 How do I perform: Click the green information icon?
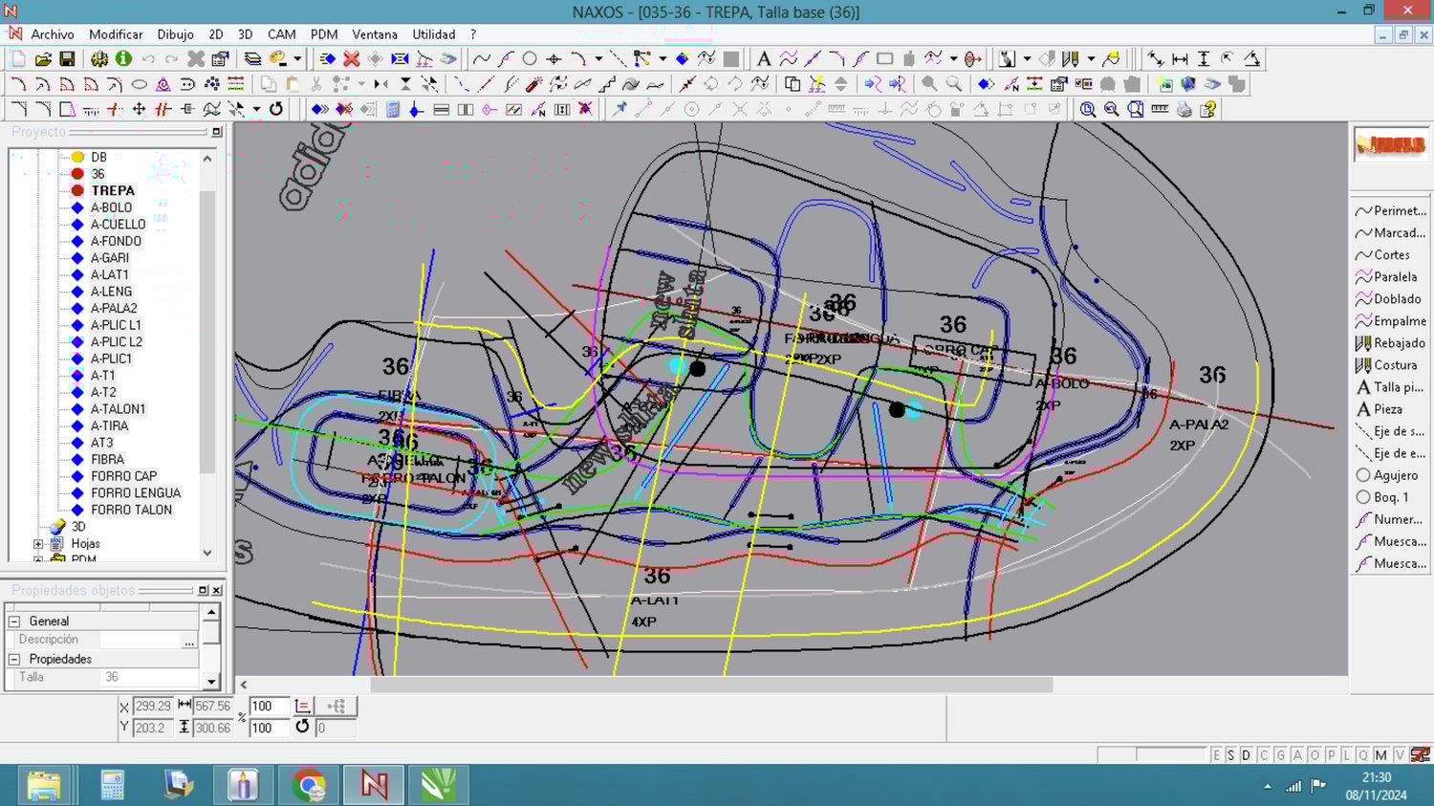click(x=123, y=59)
